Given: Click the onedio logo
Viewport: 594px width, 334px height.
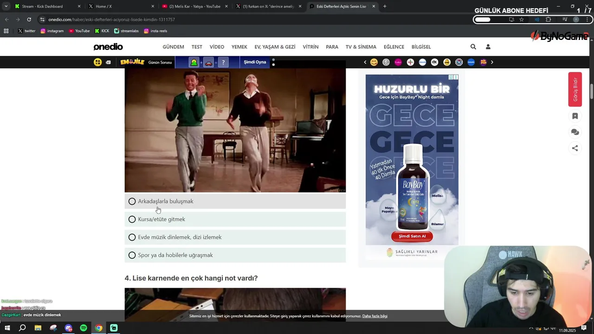Looking at the screenshot, I should [108, 47].
